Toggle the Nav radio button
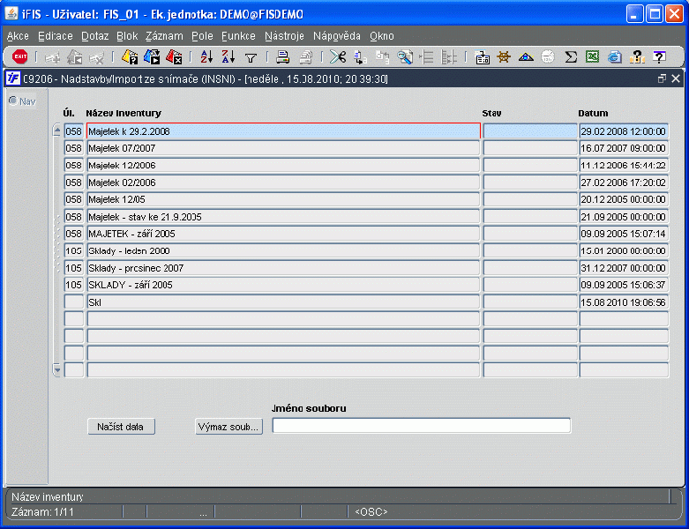The height and width of the screenshot is (529, 689). click(x=13, y=101)
